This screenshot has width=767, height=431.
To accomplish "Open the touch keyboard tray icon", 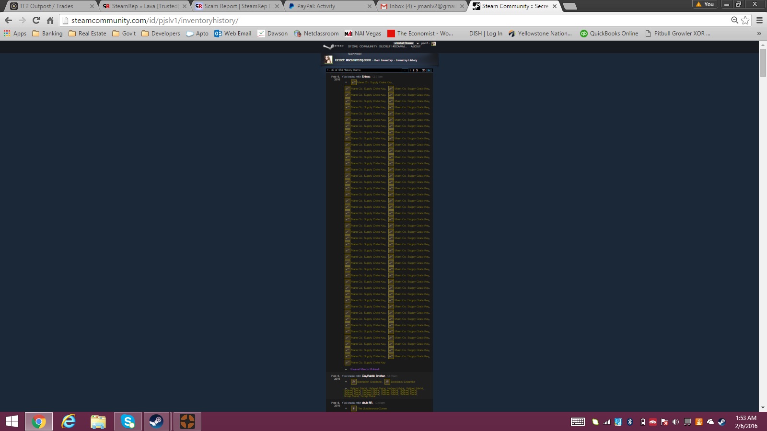I will [x=578, y=421].
